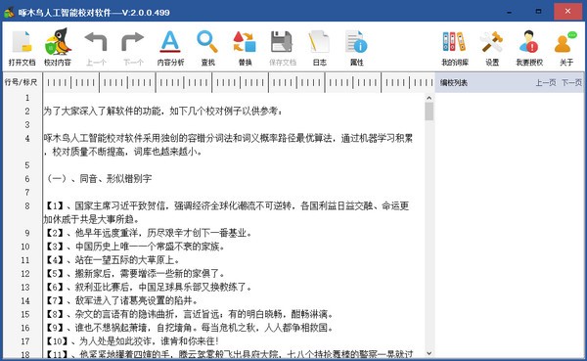
Task: Click the woodpecker app icon in title bar
Action: coord(9,13)
